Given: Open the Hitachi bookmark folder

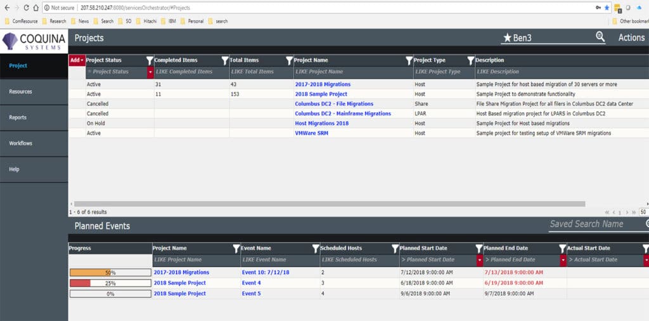Looking at the screenshot, I should [x=146, y=21].
